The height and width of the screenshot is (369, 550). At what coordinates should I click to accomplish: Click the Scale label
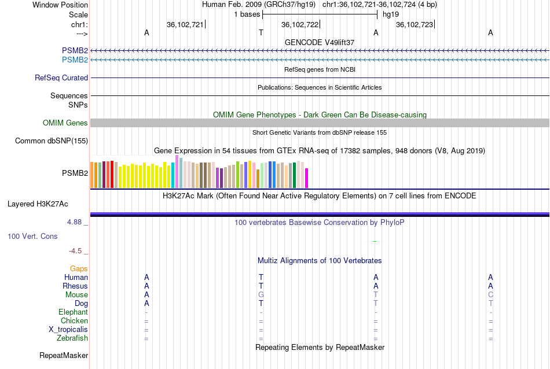pyautogui.click(x=79, y=14)
